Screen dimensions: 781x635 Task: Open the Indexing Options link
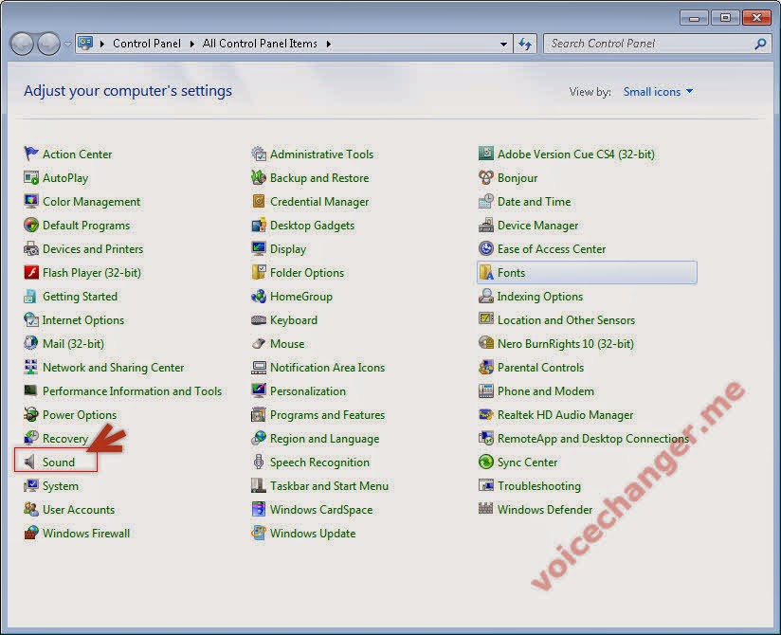(540, 297)
